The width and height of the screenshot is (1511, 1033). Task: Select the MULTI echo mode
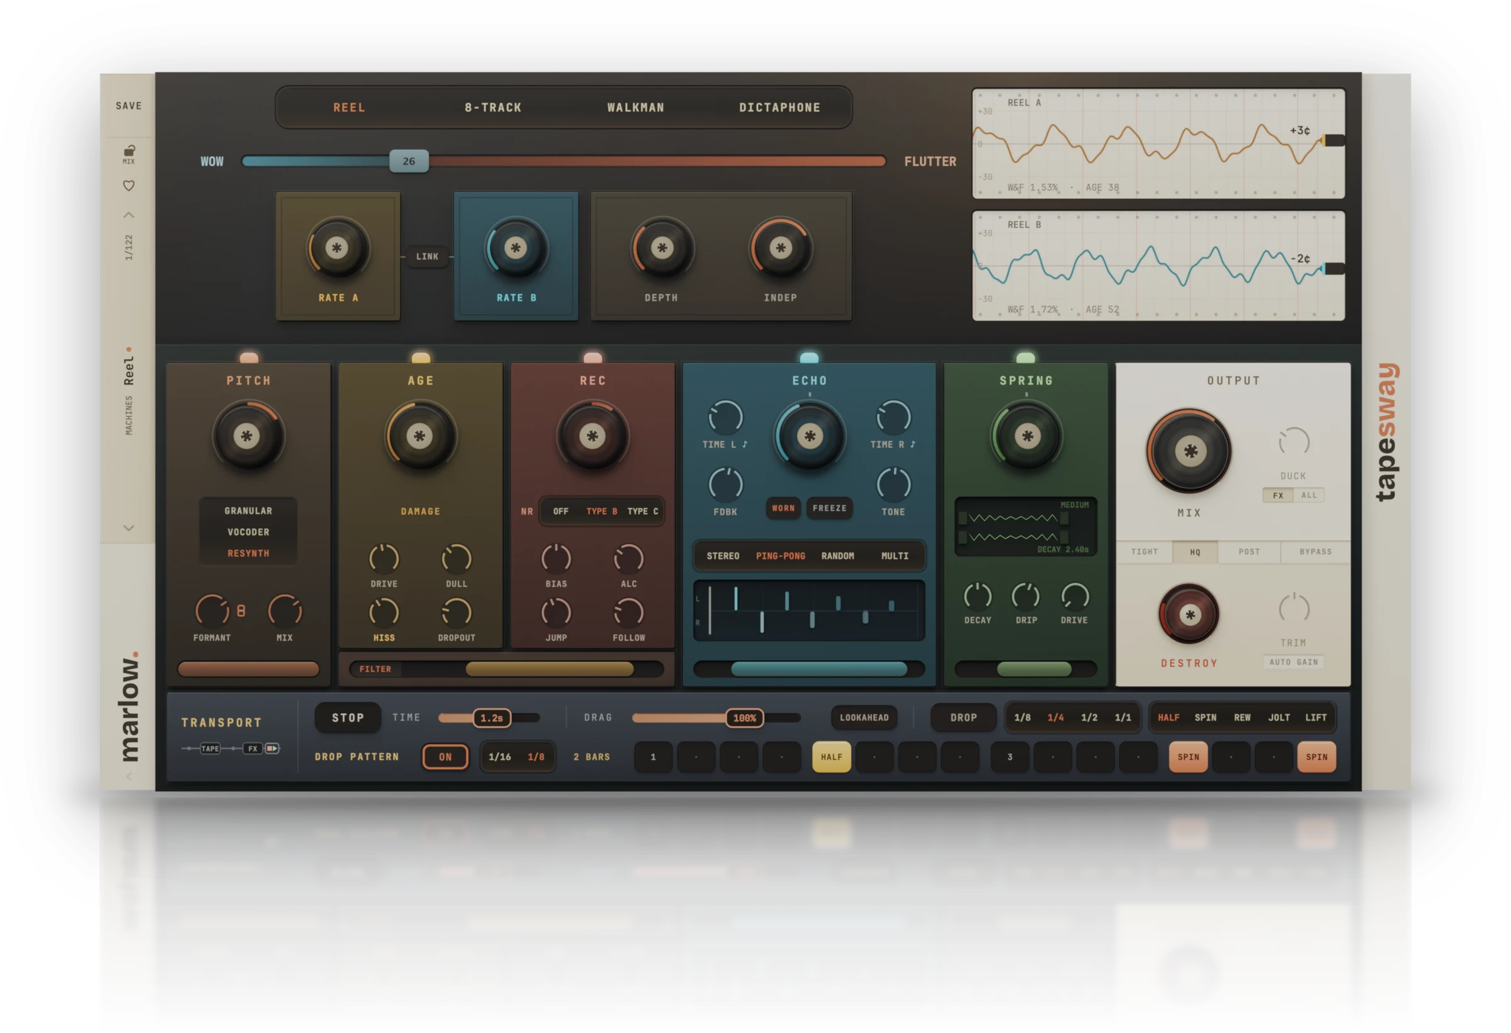coord(895,556)
